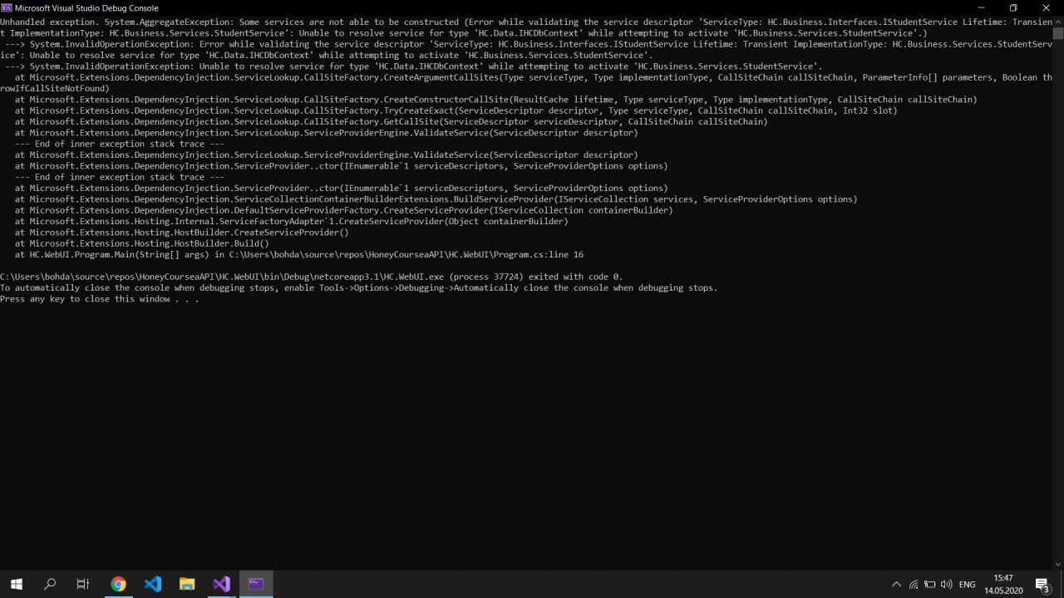
Task: Click the scrollbar down arrow
Action: coord(1058,565)
